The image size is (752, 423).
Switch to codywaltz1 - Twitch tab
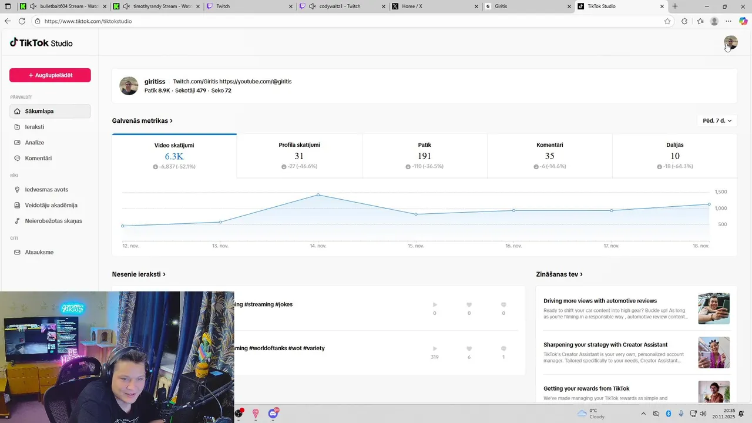tap(344, 6)
